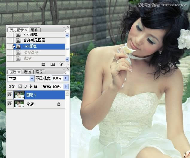The width and height of the screenshot is (190, 158).
Task: Click the new snapshot camera icon
Action: pos(53,64)
